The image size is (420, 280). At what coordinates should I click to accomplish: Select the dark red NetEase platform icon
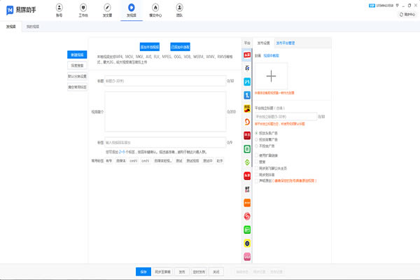tap(247, 136)
